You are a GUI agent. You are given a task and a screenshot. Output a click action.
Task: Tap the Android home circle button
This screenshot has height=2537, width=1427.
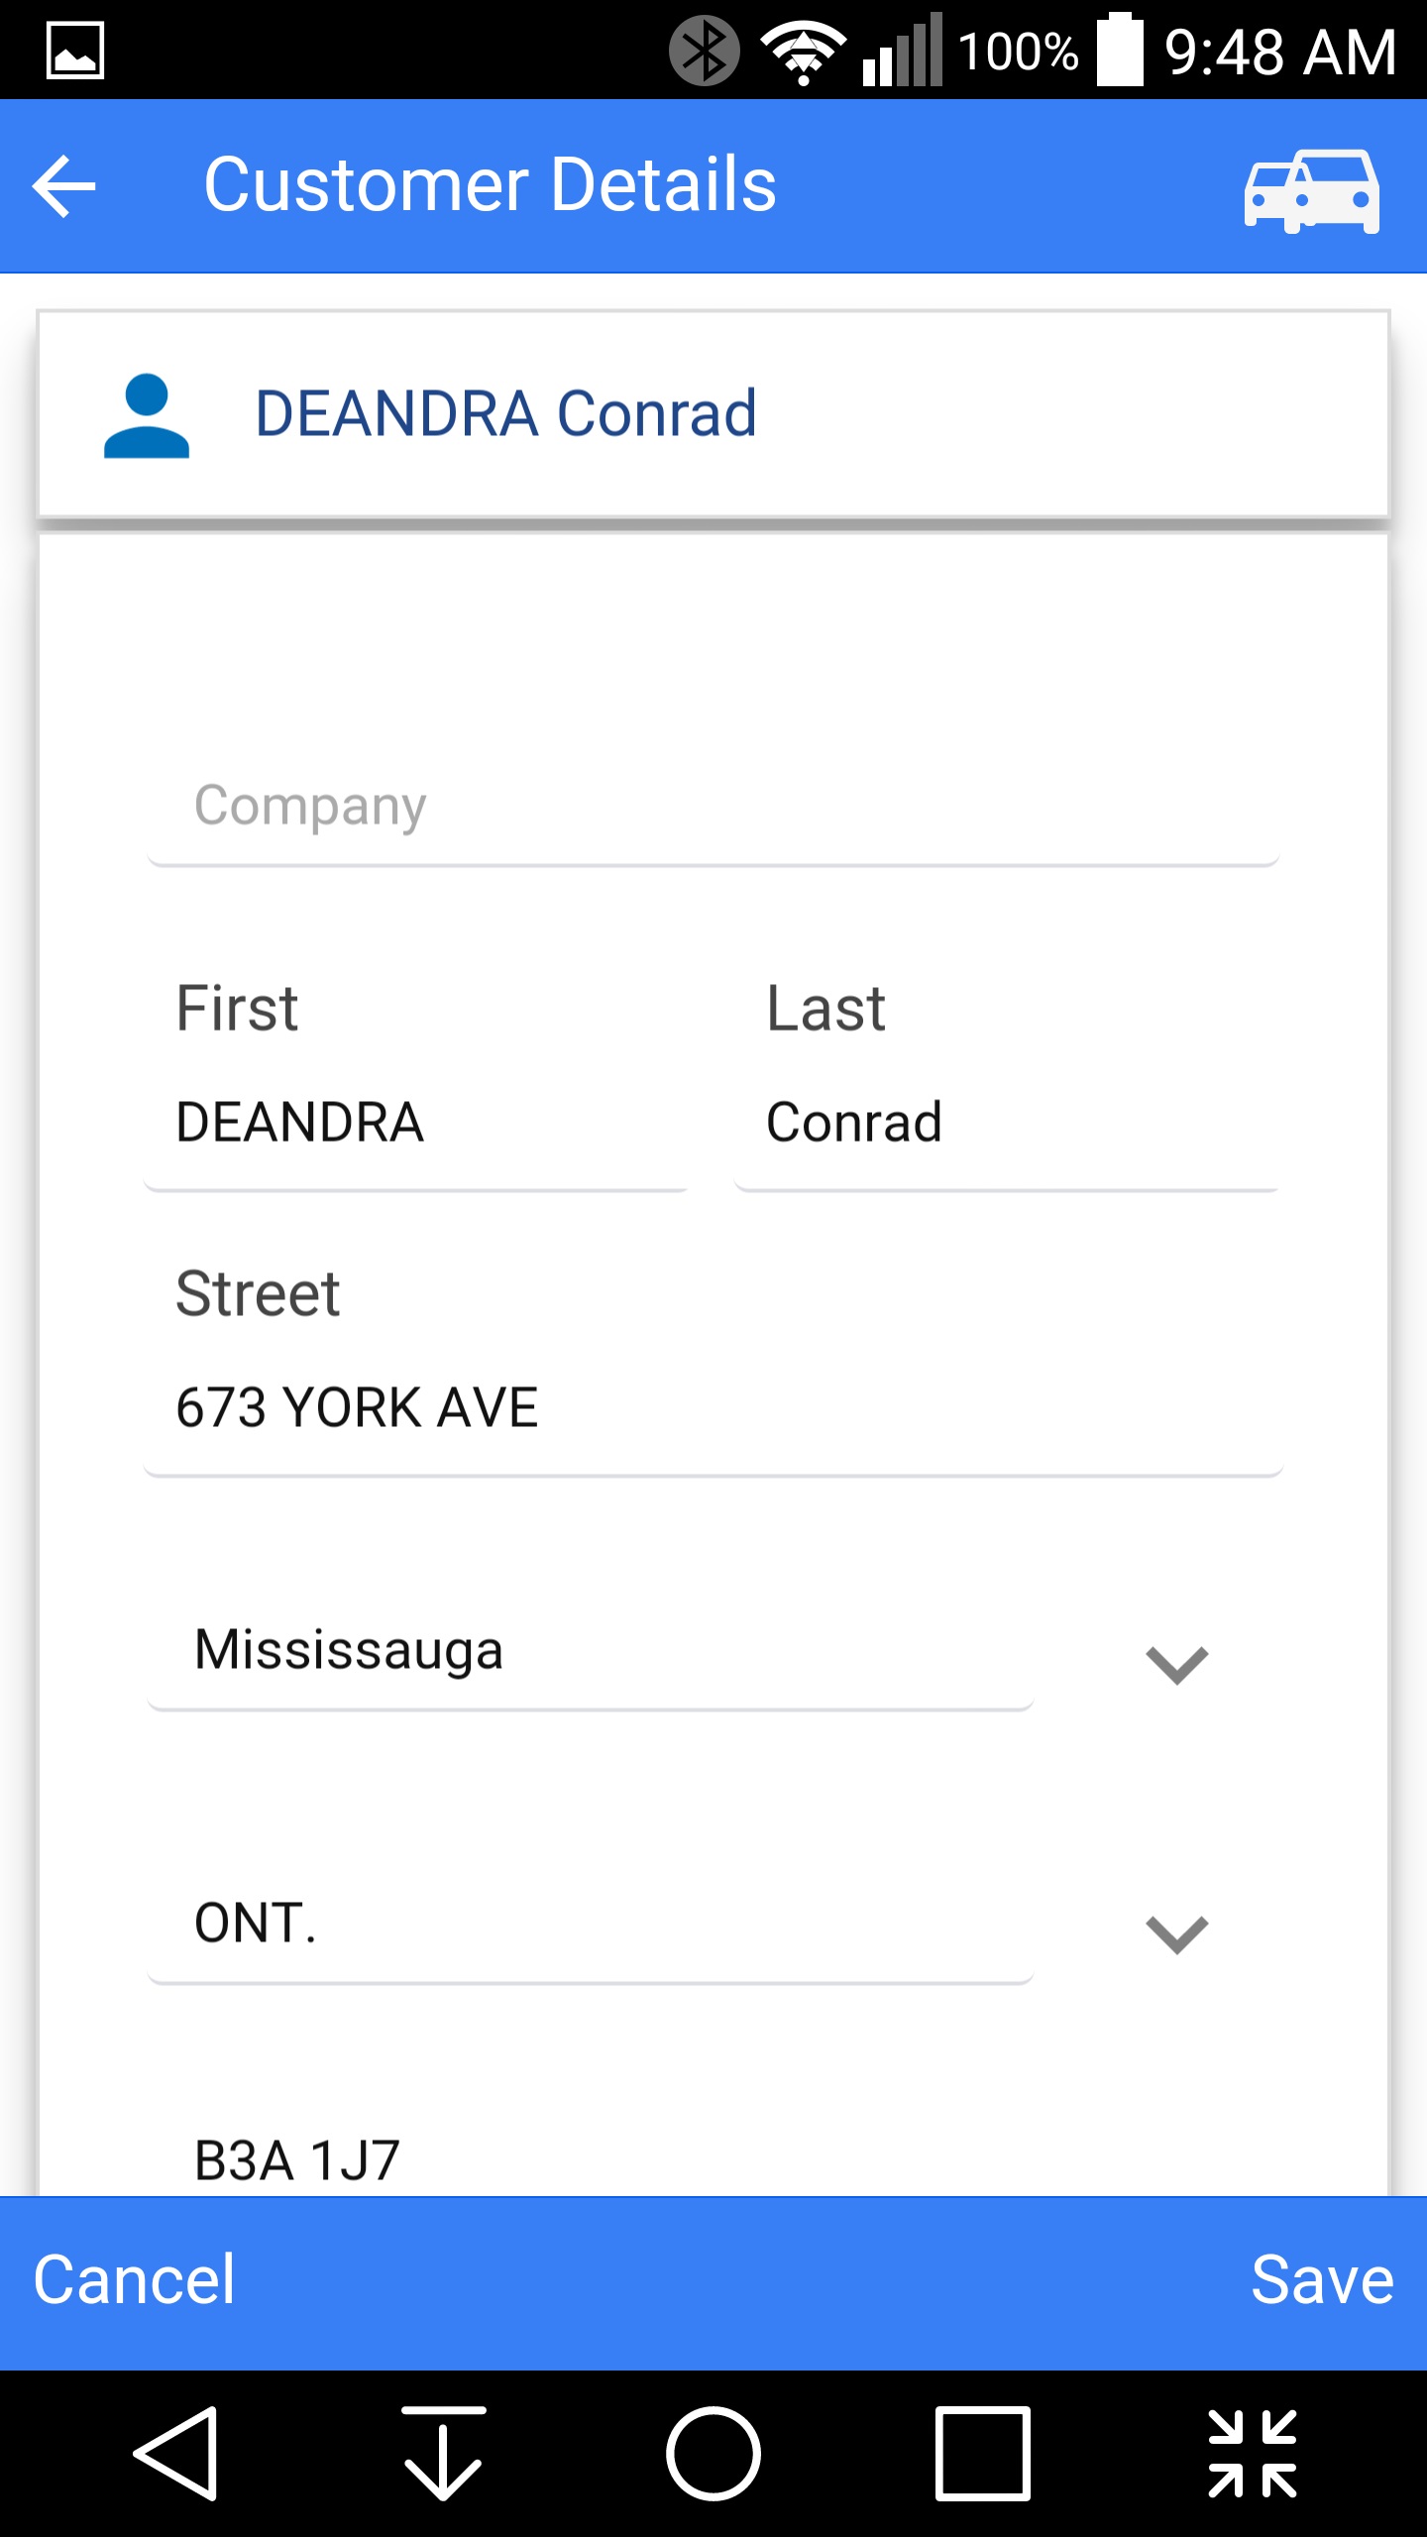click(713, 2453)
